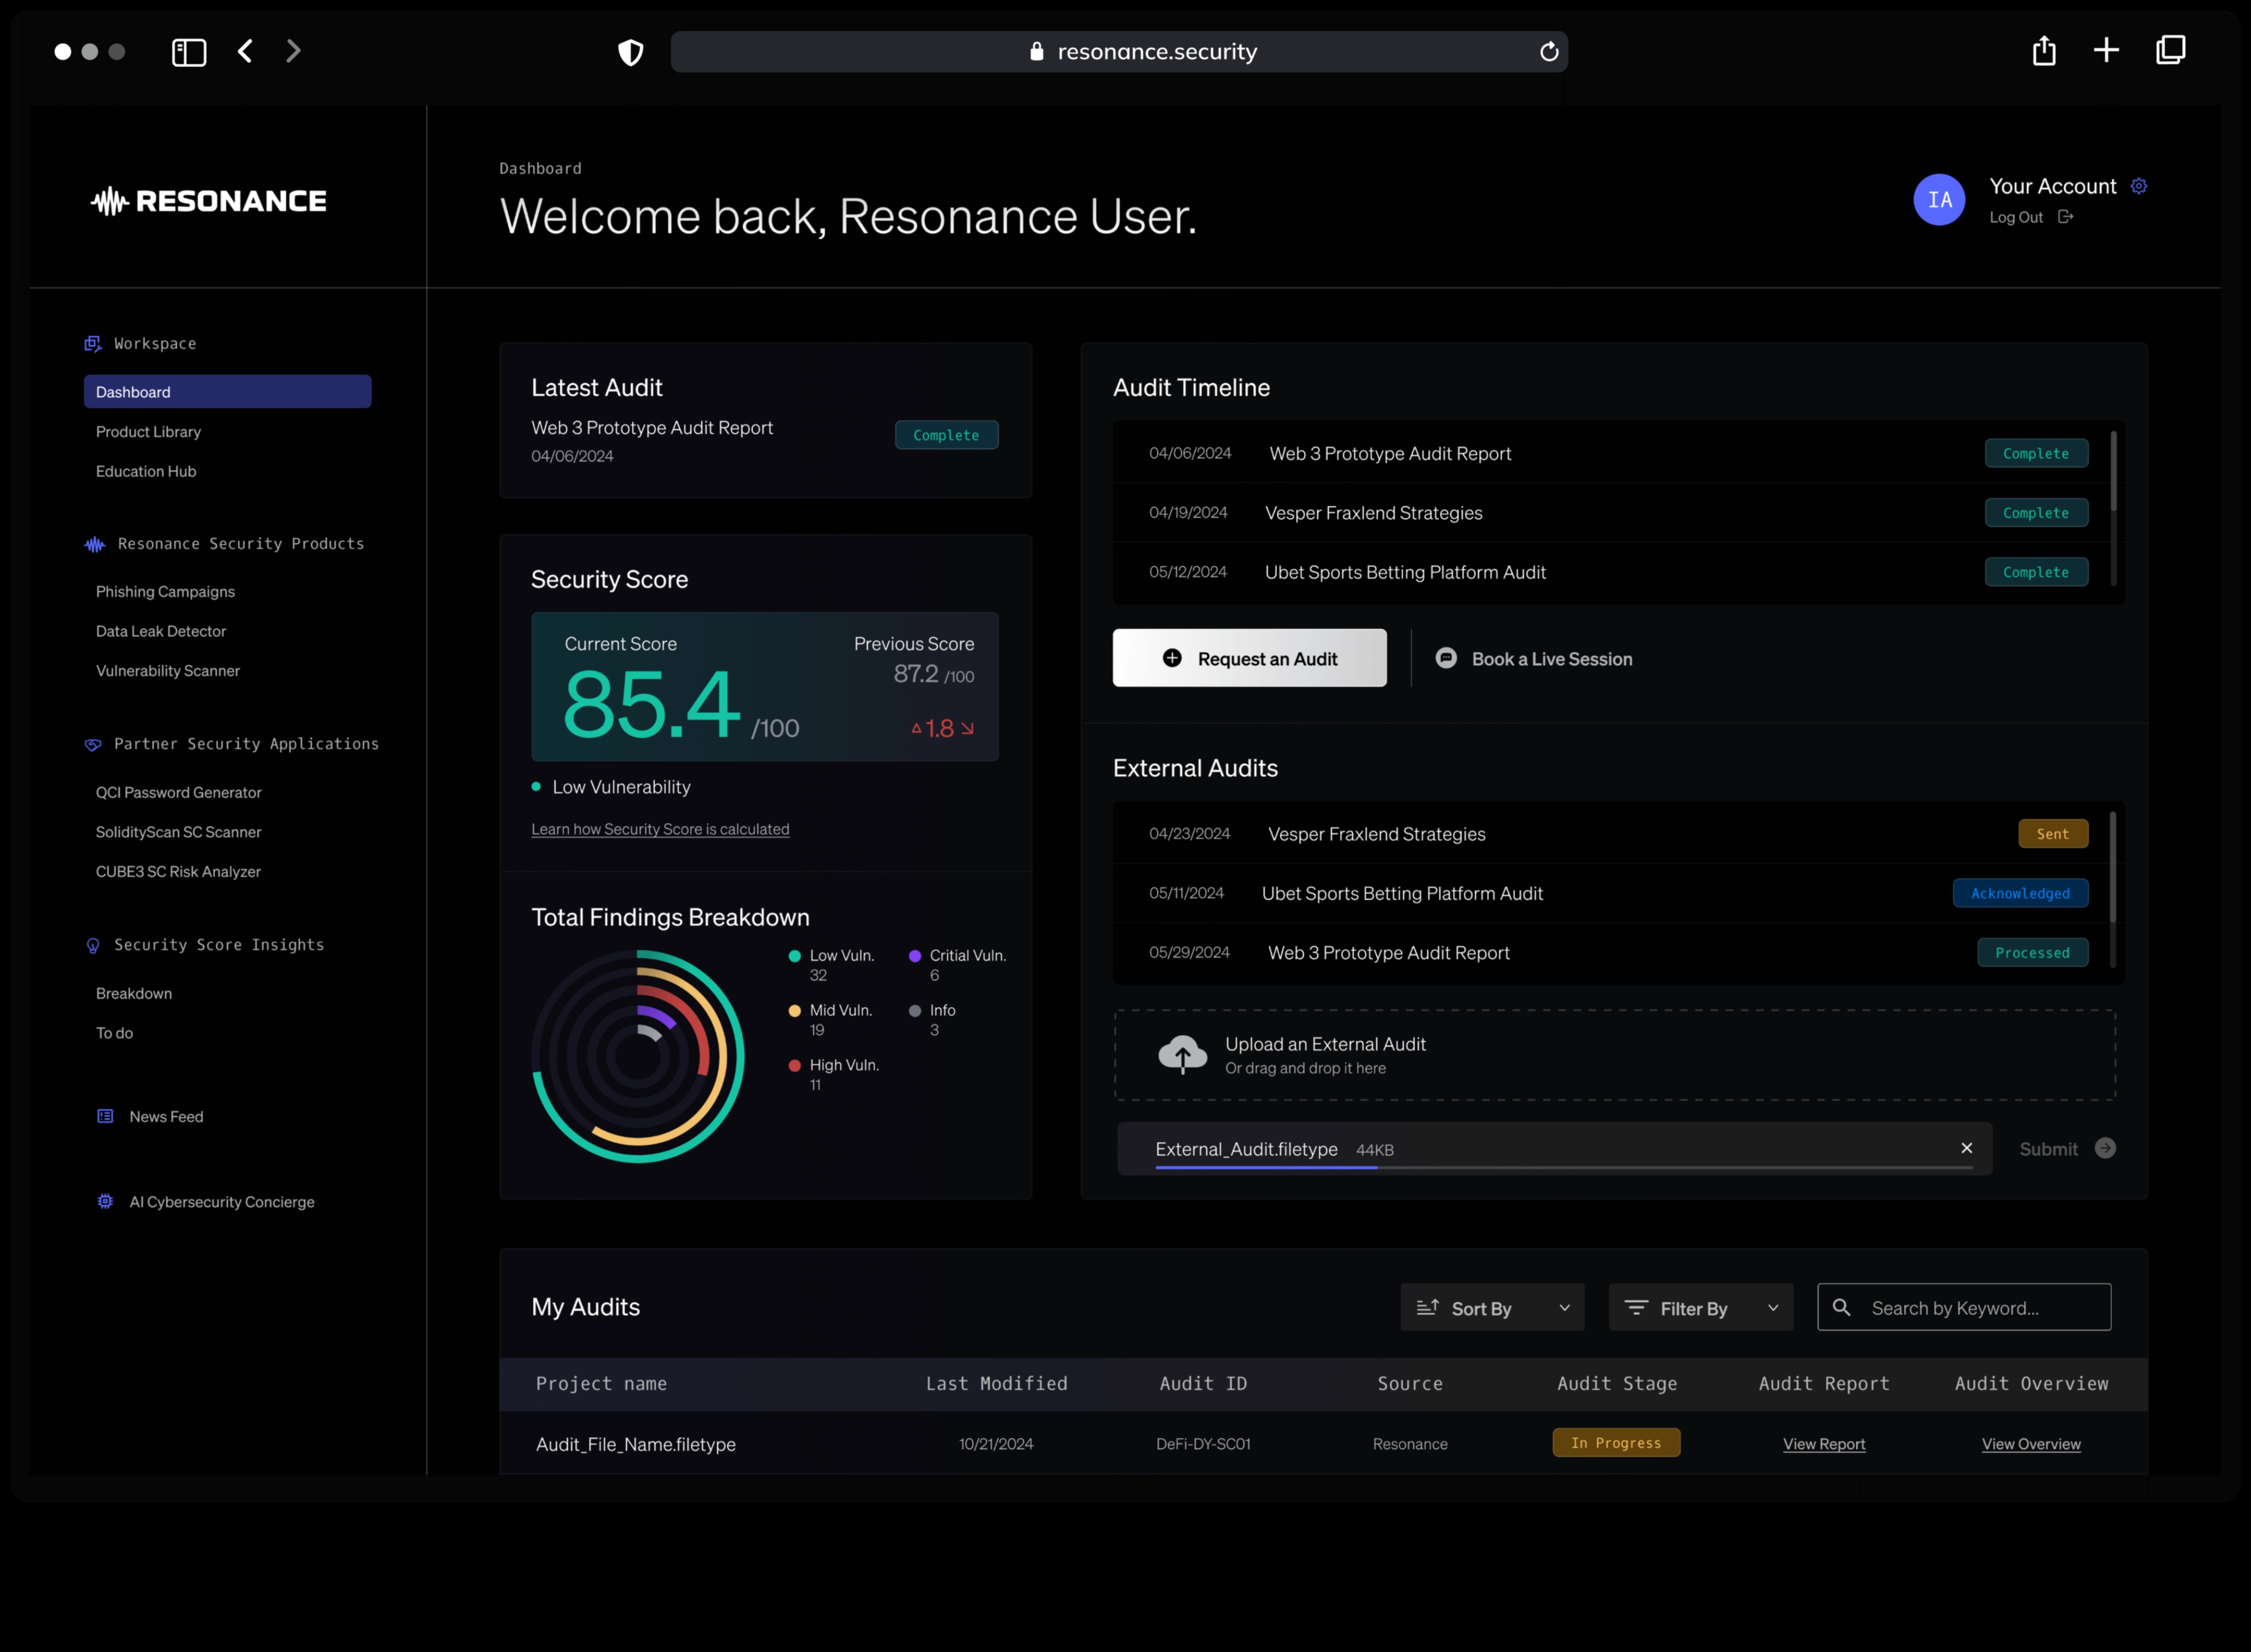This screenshot has height=1652, width=2251.
Task: Remove External_Audit.filetype with X icon
Action: click(1966, 1148)
